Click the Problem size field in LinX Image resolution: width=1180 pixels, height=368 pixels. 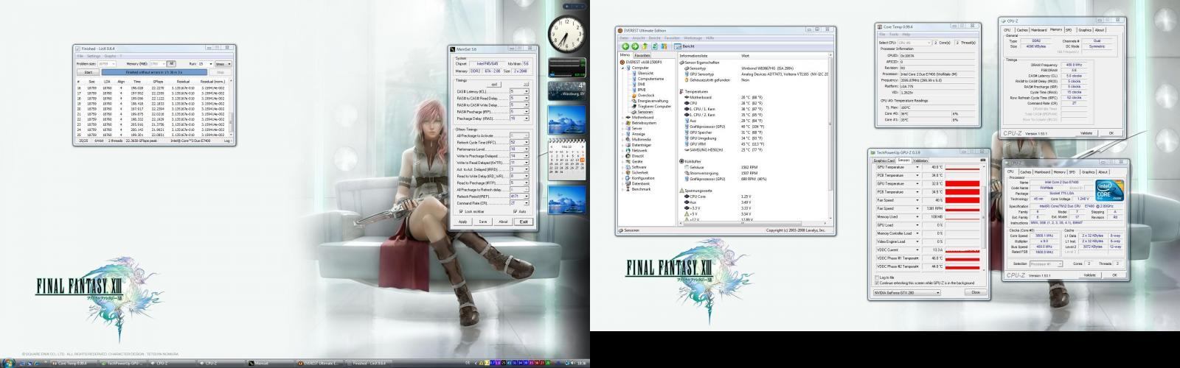coord(107,64)
